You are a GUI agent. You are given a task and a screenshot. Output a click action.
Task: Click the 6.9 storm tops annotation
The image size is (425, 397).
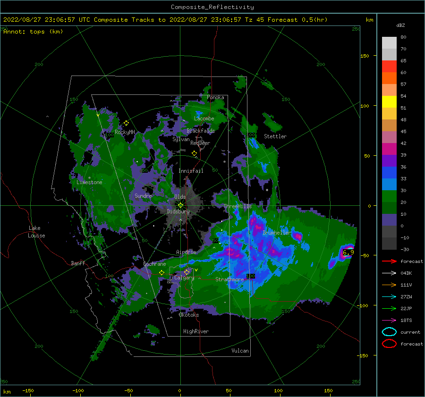pyautogui.click(x=348, y=252)
